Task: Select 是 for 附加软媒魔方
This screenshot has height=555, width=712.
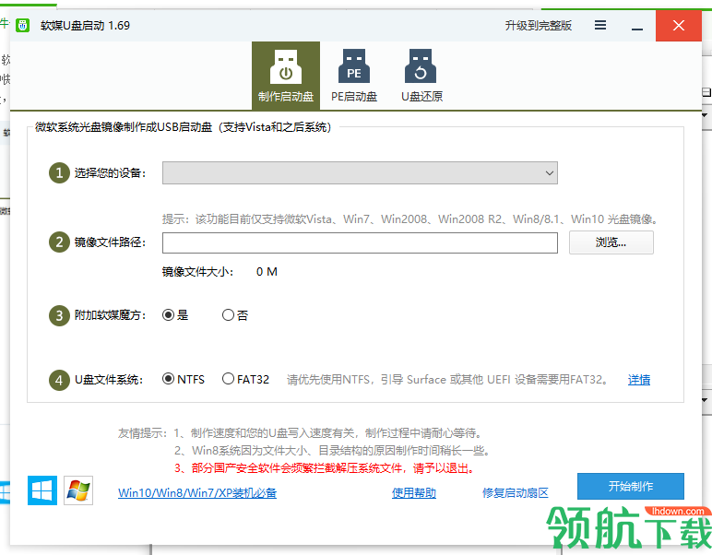Action: (175, 315)
